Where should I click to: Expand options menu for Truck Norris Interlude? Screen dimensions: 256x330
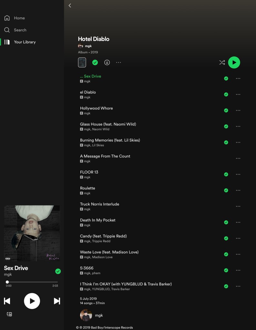point(238,206)
